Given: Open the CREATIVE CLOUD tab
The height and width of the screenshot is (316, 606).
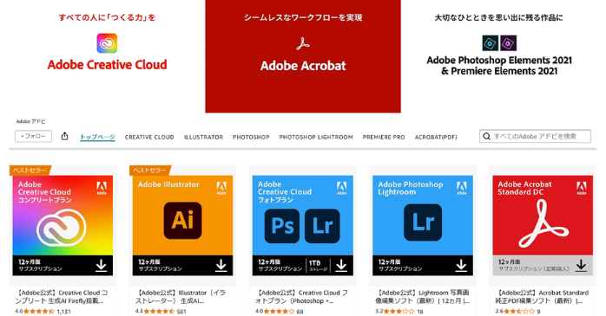Looking at the screenshot, I should point(149,137).
